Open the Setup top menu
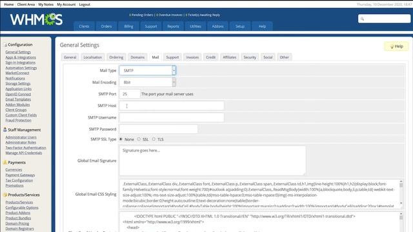The height and width of the screenshot is (232, 413). (x=240, y=26)
